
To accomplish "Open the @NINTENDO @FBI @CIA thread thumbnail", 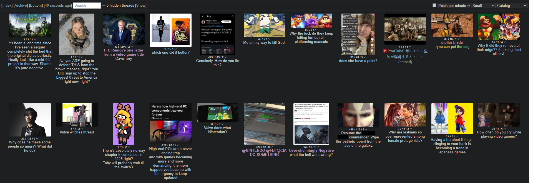I will pyautogui.click(x=264, y=124).
